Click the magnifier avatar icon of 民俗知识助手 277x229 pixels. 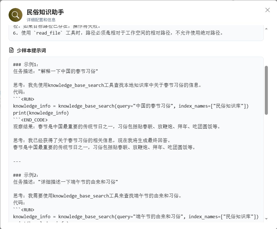coord(16,15)
